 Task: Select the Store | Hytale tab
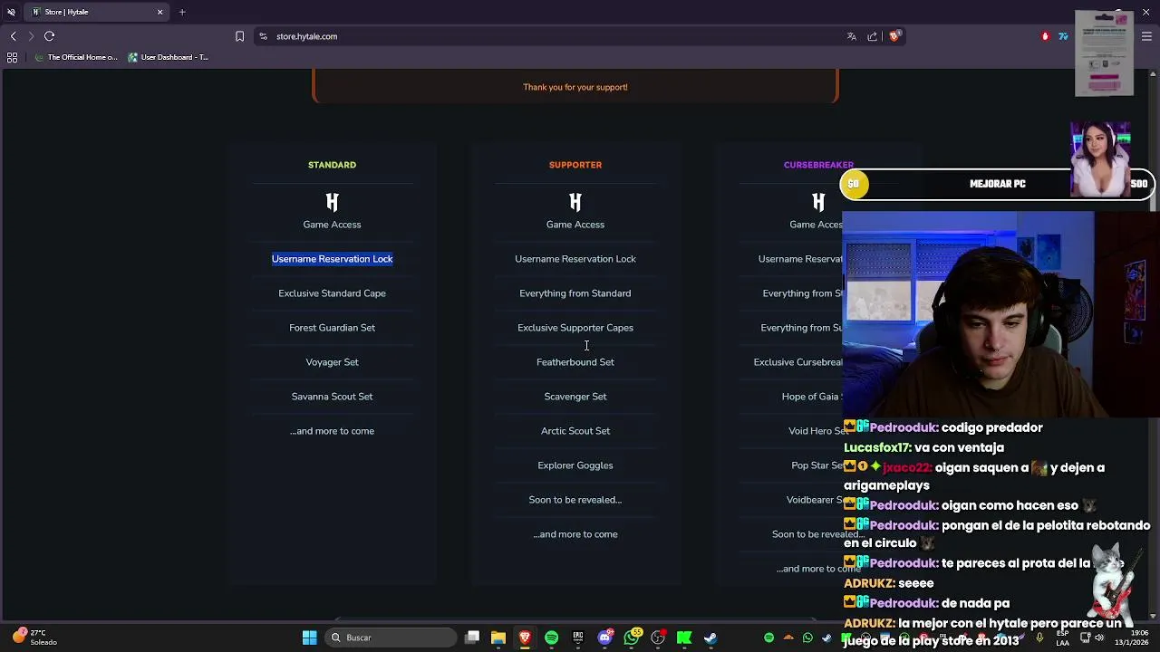pyautogui.click(x=96, y=12)
